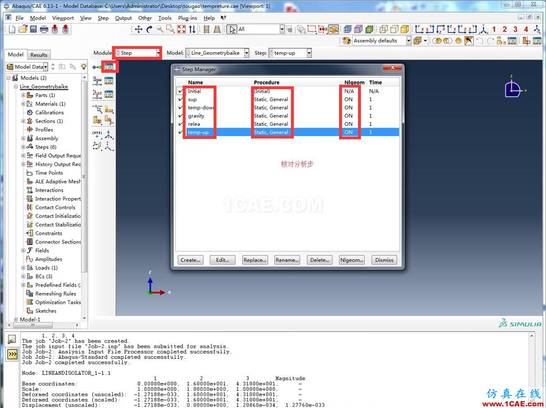Open the Viewport menu
Image resolution: width=546 pixels, height=408 pixels.
click(63, 18)
